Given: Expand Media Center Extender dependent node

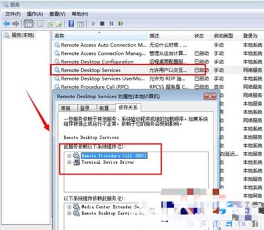Looking at the screenshot, I should tap(69, 207).
